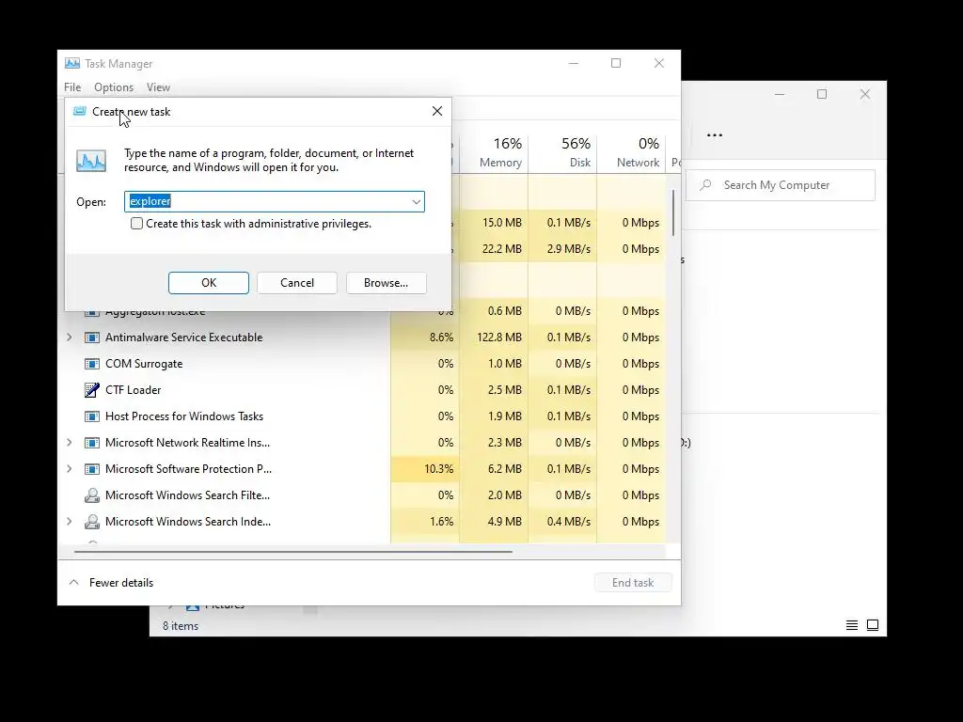Maximize the Task Manager window
The width and height of the screenshot is (963, 722).
click(616, 63)
